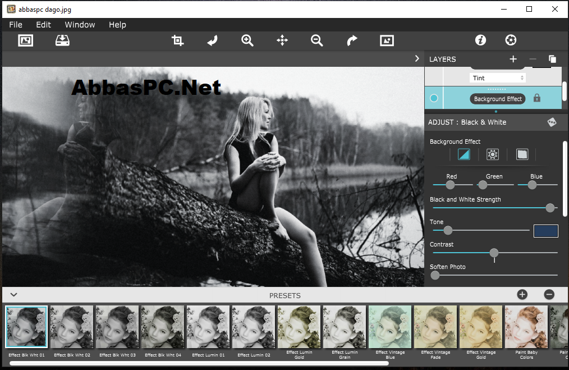Apply the Effect Vintage Gold preset
The height and width of the screenshot is (370, 569).
(x=481, y=327)
